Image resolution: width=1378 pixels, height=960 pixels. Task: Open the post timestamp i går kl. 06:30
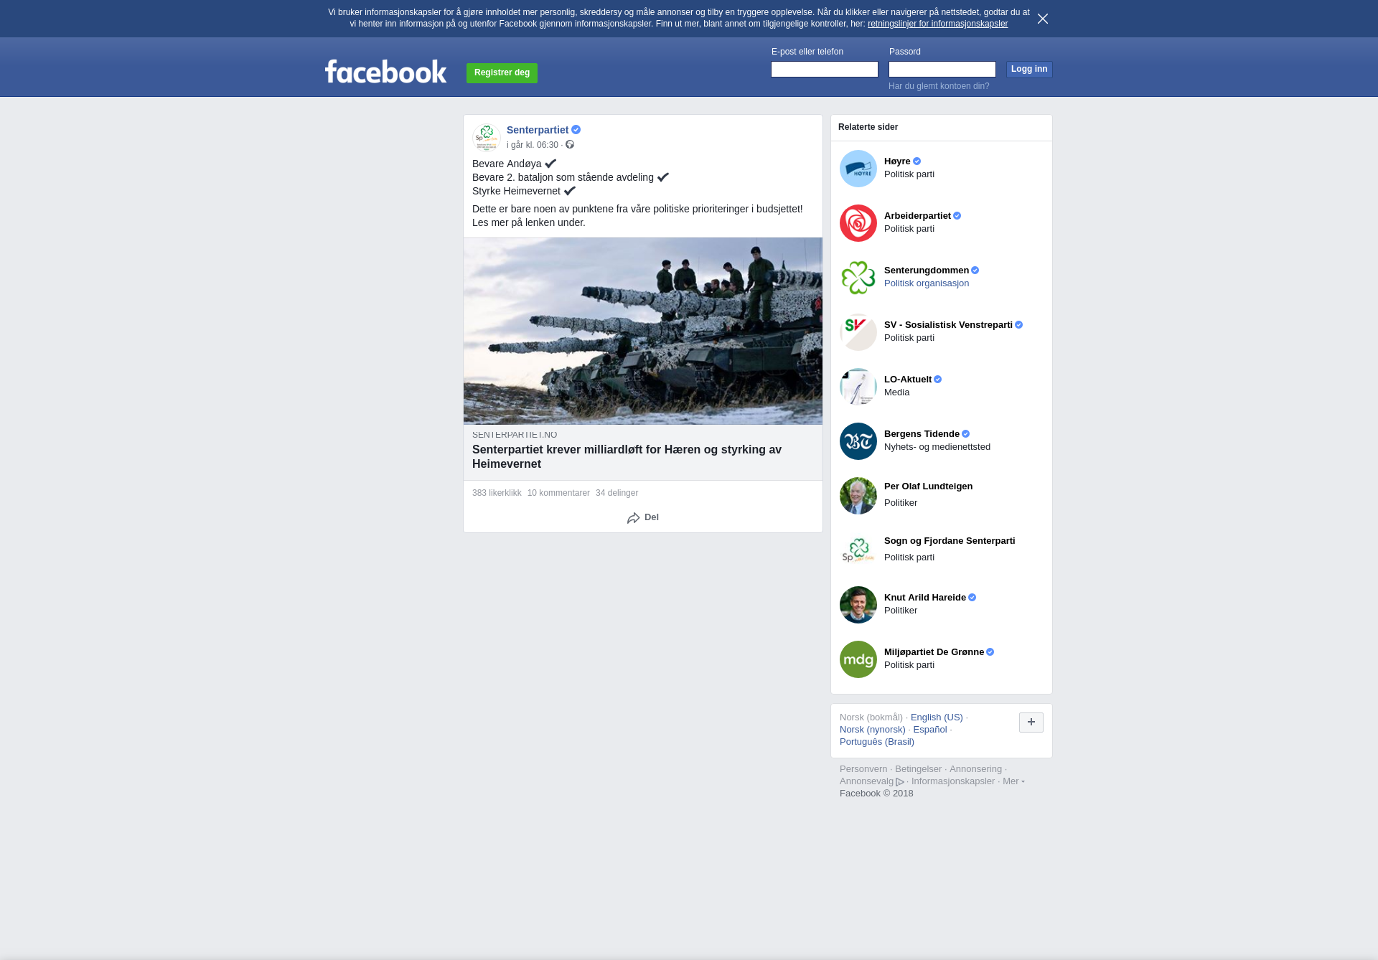pos(533,145)
